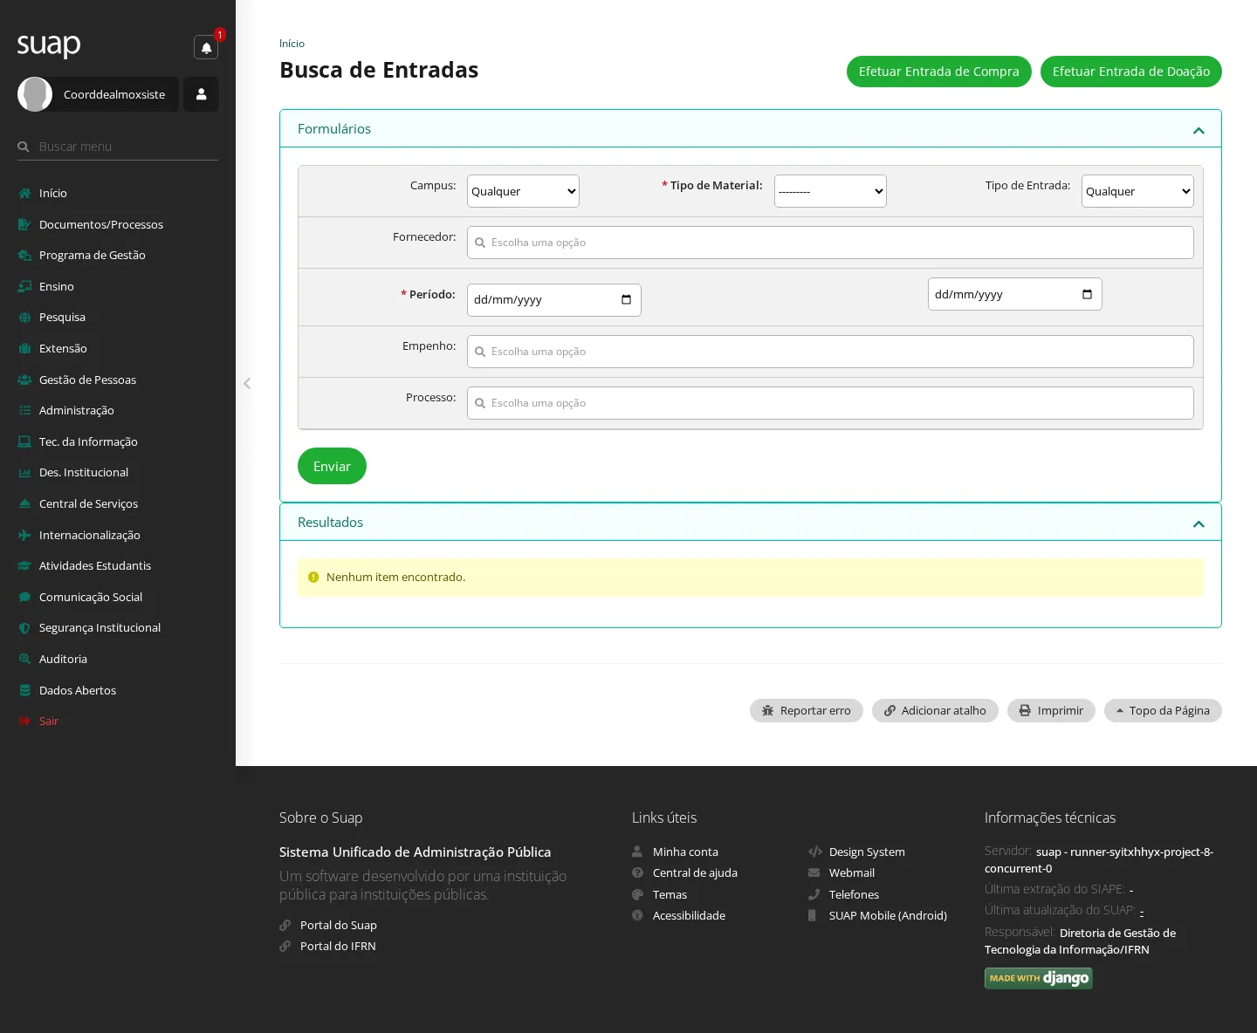Image resolution: width=1257 pixels, height=1033 pixels.
Task: Click Efetuar Entrada de Doação
Action: 1131,72
